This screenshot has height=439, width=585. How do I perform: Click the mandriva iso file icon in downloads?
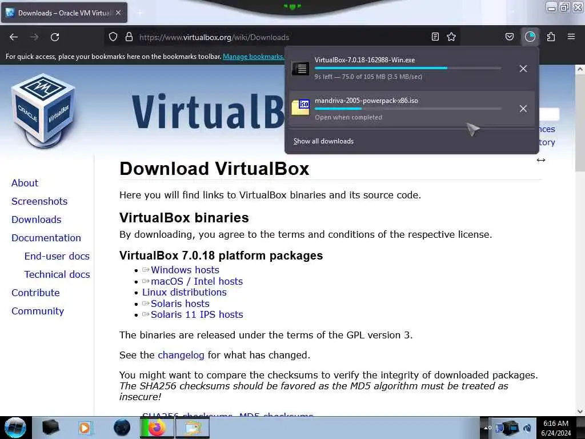point(300,107)
